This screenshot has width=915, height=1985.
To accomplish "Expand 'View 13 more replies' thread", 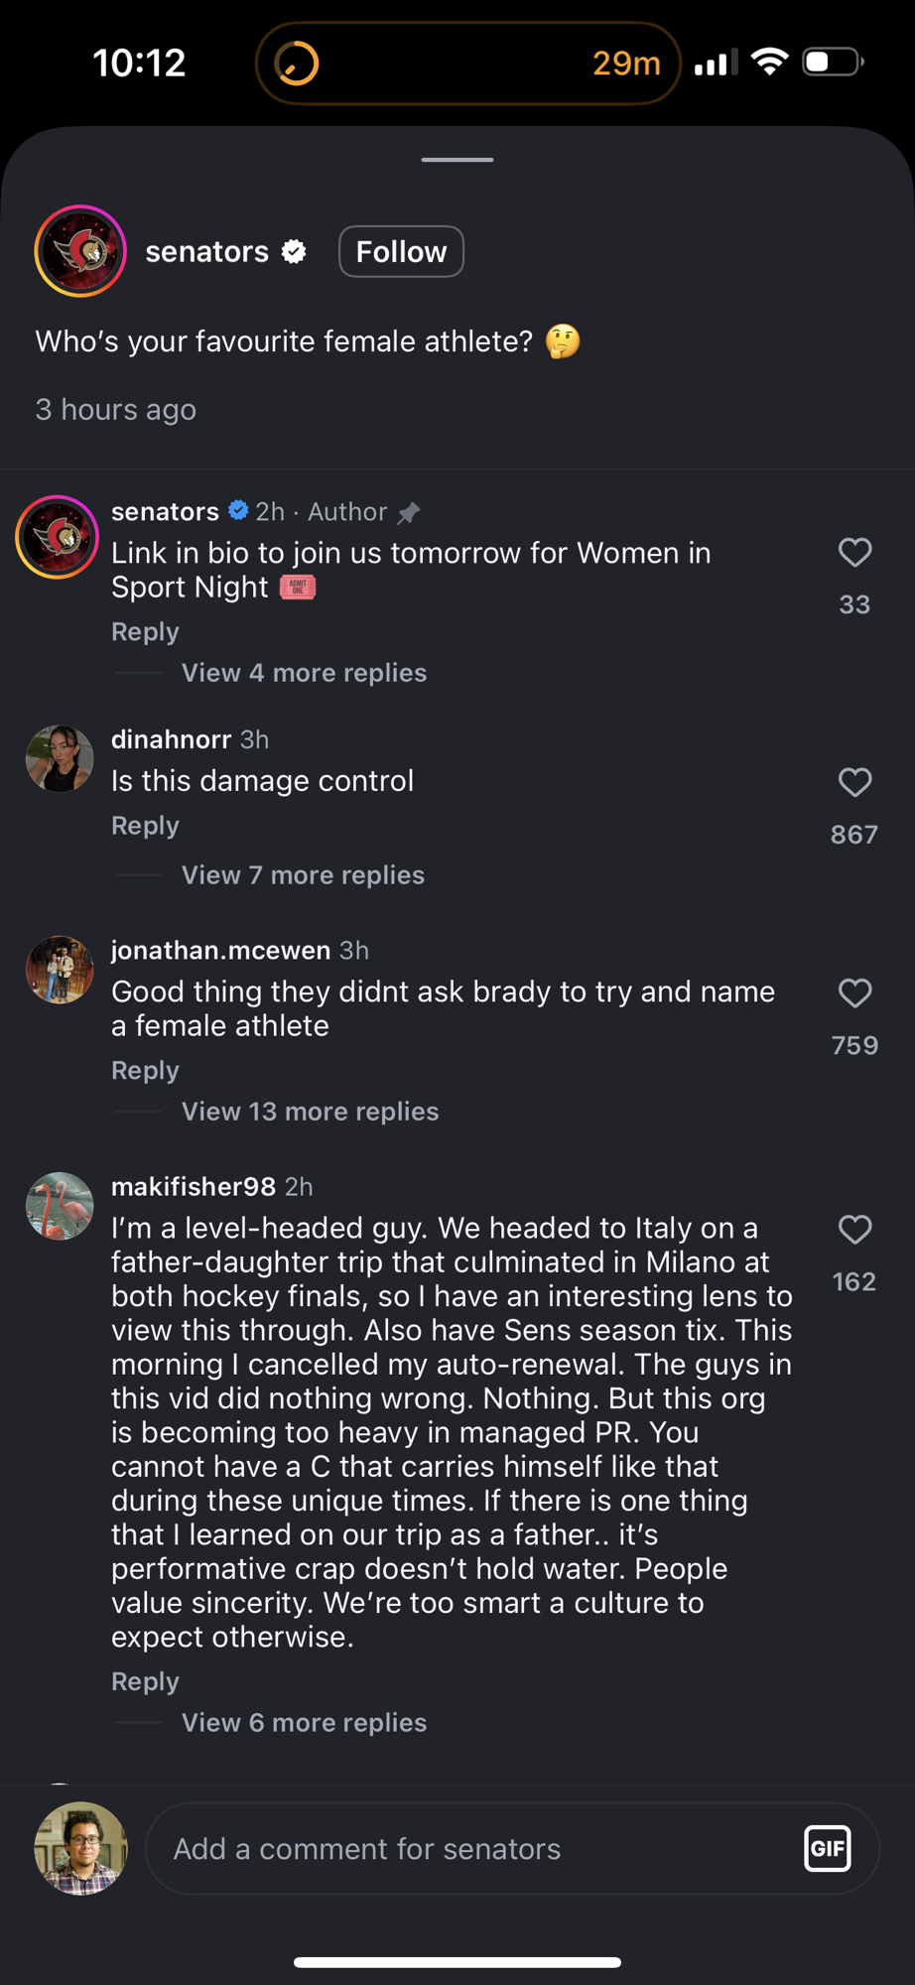I will point(310,1112).
